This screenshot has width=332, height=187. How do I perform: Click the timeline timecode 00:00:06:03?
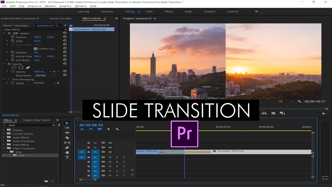pyautogui.click(x=91, y=125)
